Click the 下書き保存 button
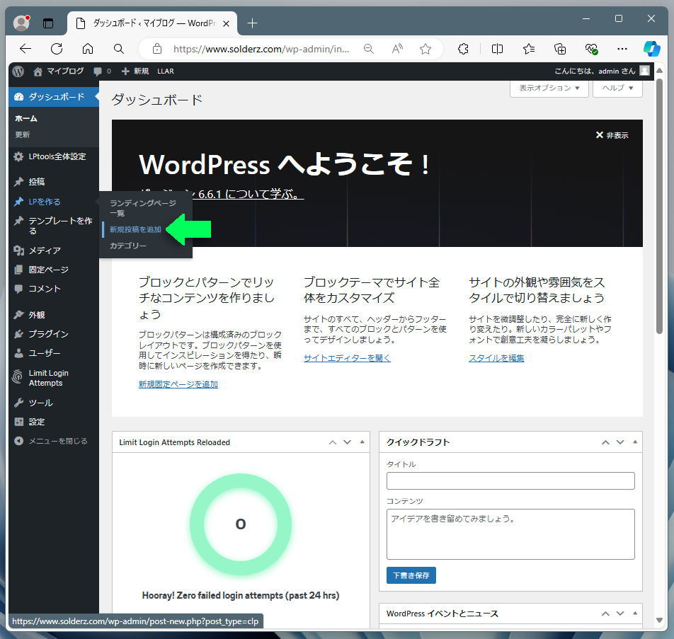Image resolution: width=674 pixels, height=639 pixels. click(x=411, y=575)
